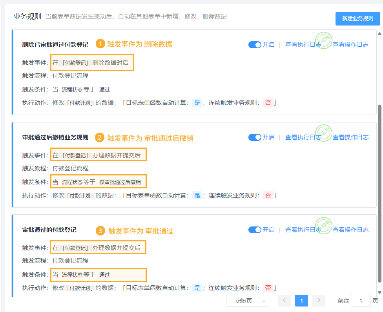Turn off the 审批通过的付款登记 rule switch
The image size is (383, 312).
255,230
